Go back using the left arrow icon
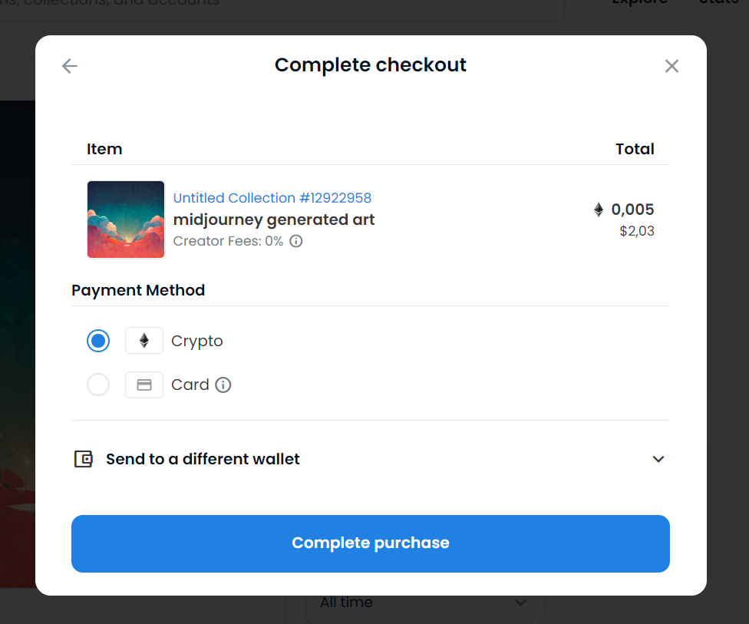Screen dimensions: 749x624 [x=70, y=66]
